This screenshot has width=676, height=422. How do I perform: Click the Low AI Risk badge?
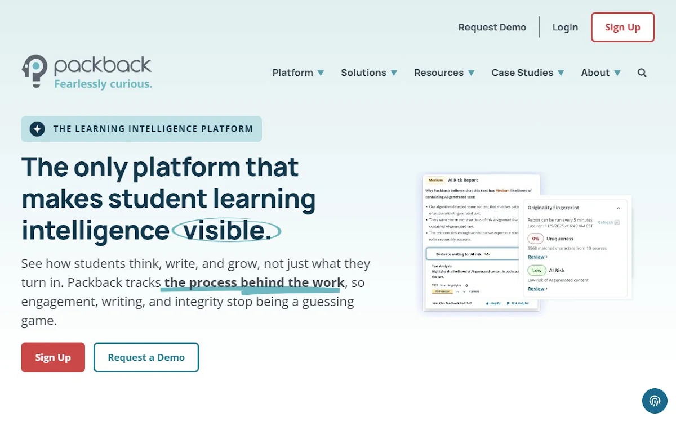[537, 270]
